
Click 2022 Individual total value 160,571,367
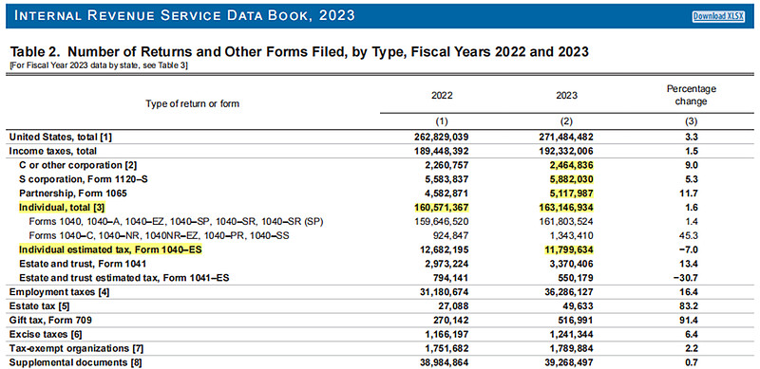(x=442, y=207)
